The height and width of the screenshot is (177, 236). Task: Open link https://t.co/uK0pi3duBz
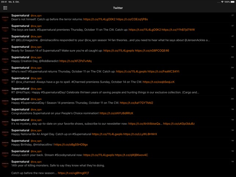179,124
